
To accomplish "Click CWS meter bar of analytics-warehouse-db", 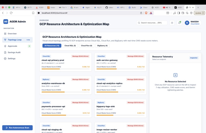I will point(66,92).
